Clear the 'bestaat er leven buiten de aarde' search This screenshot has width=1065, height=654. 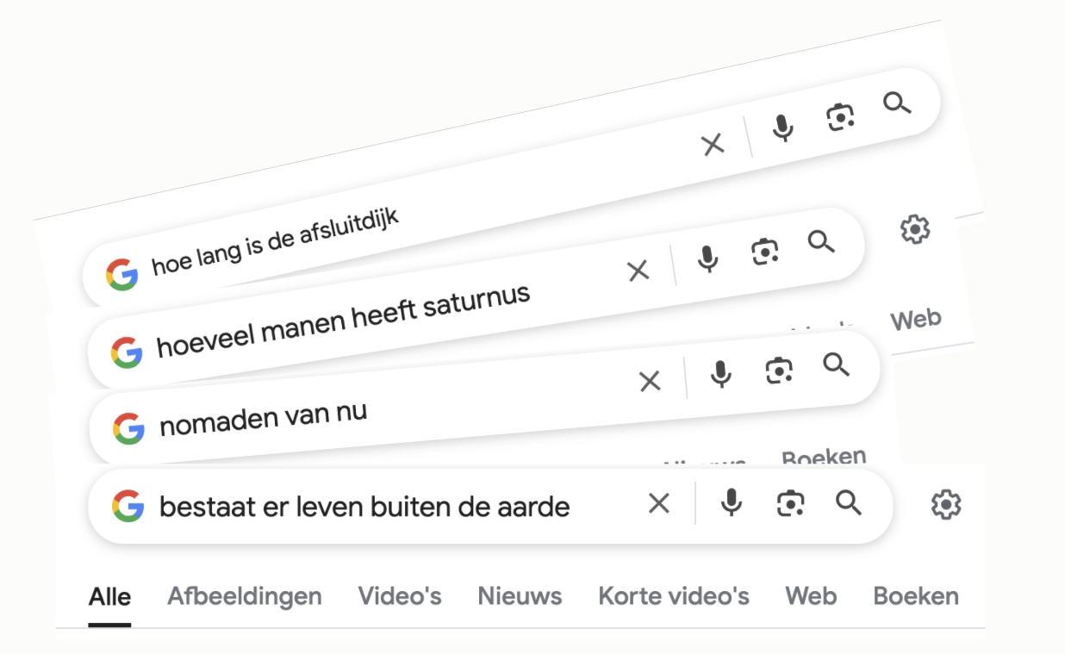point(658,503)
